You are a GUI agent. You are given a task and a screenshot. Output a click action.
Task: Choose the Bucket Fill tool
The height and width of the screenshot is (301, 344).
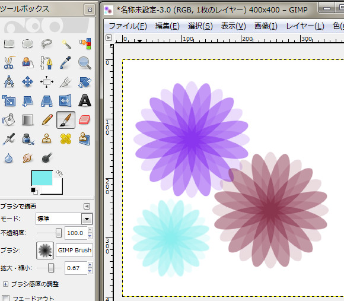tap(9, 120)
